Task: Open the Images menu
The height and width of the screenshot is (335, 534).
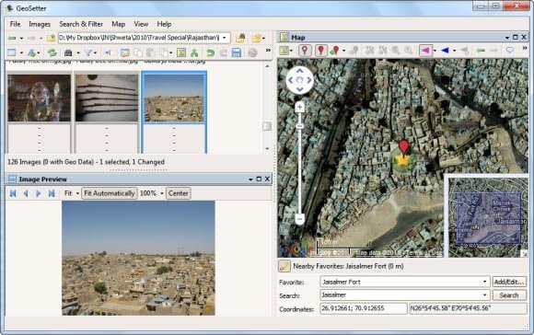Action: point(40,24)
